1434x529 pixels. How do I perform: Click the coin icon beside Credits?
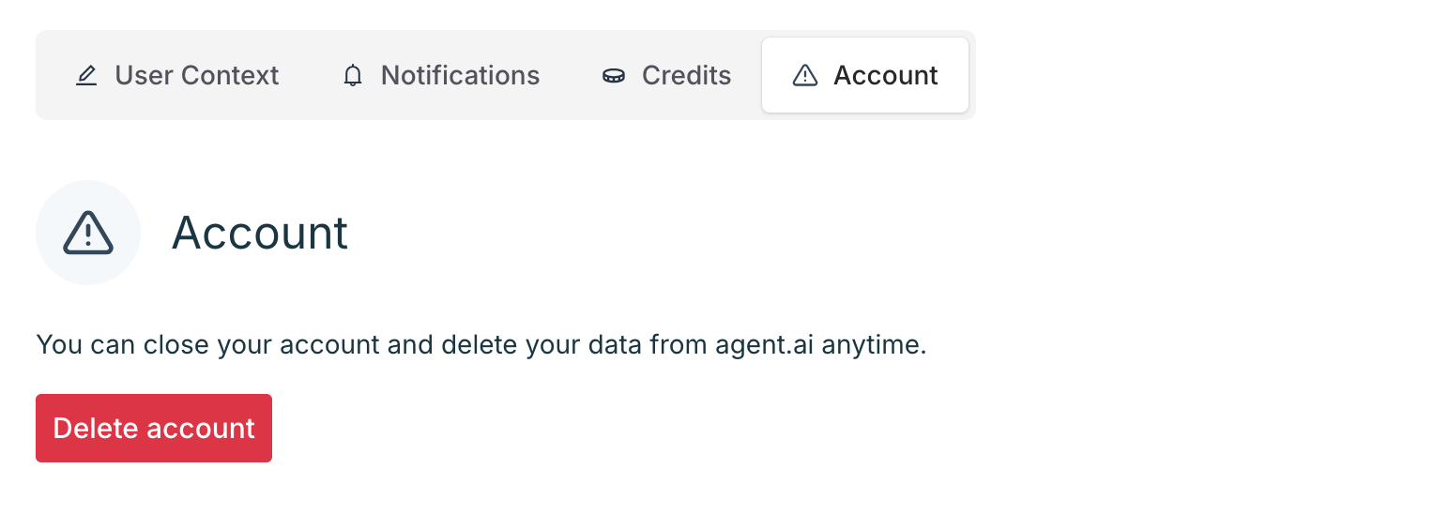point(614,76)
